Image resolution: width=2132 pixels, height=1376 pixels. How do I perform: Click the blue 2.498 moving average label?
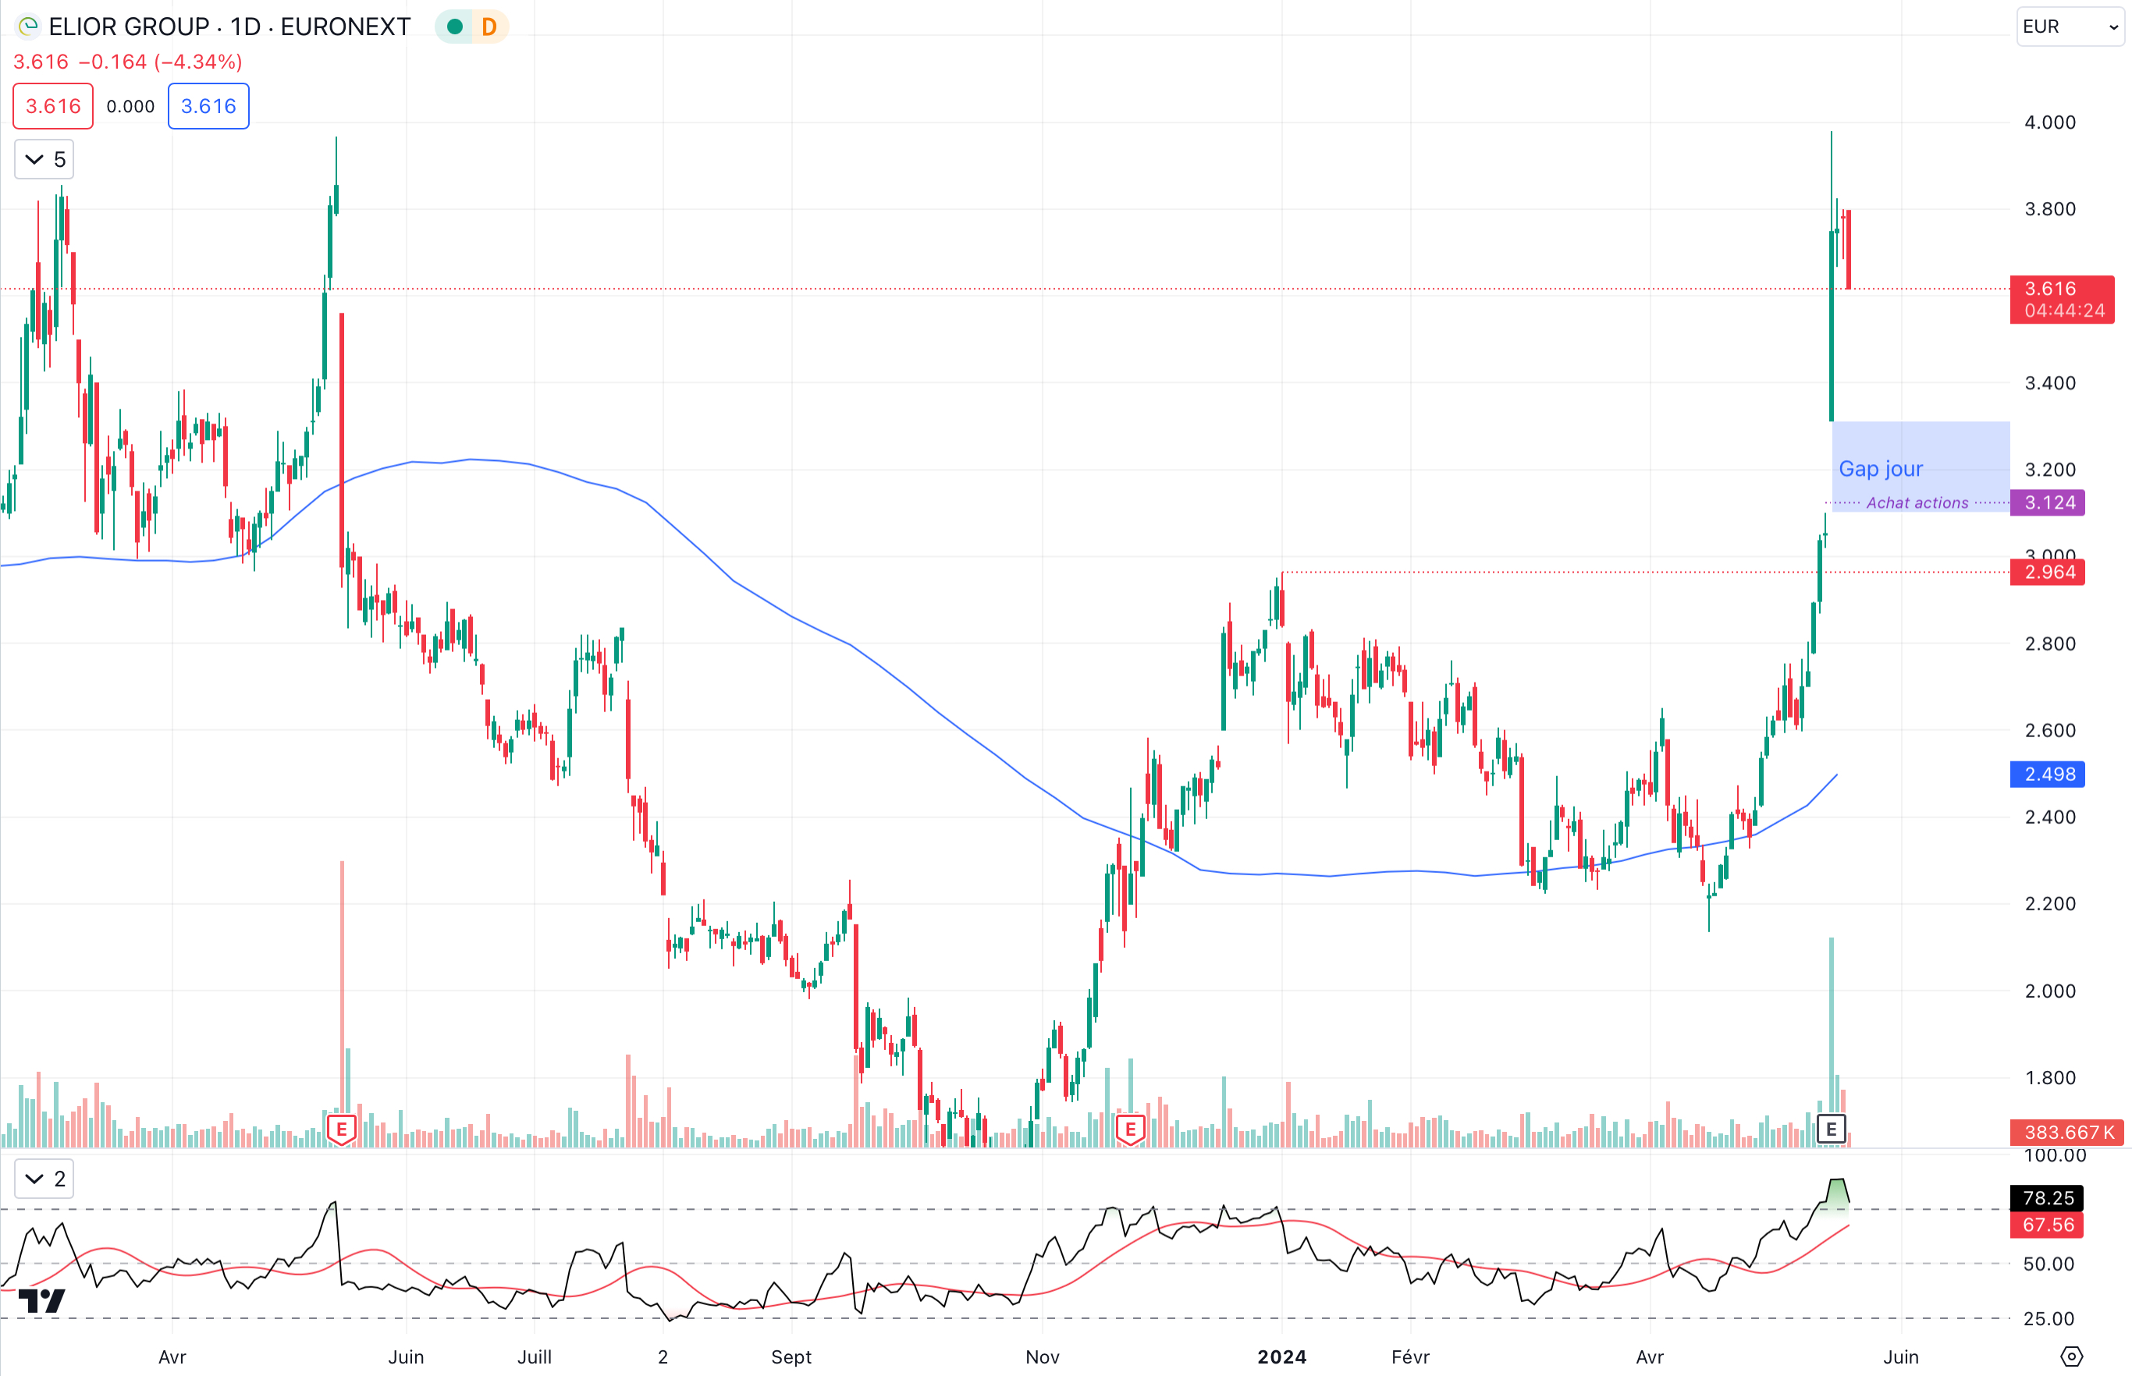(2047, 775)
